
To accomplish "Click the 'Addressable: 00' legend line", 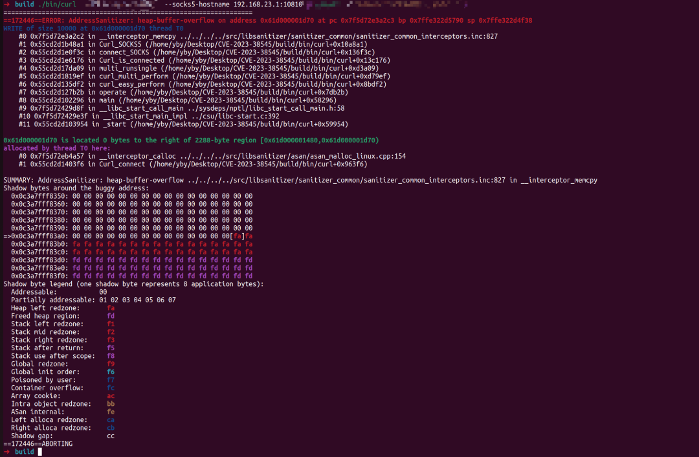I will click(59, 292).
